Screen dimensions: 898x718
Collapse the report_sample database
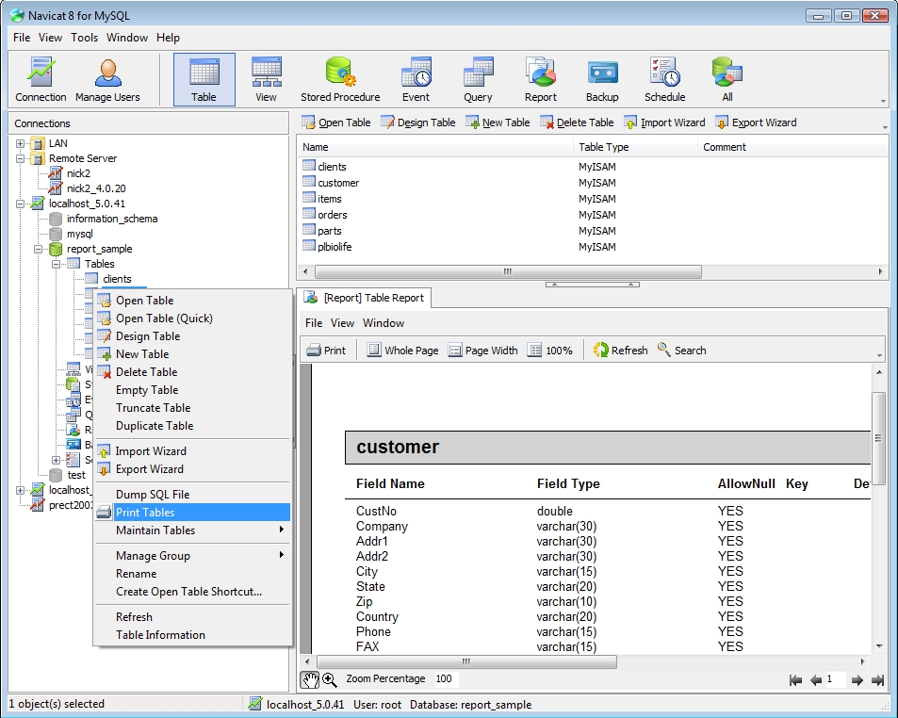pyautogui.click(x=38, y=249)
